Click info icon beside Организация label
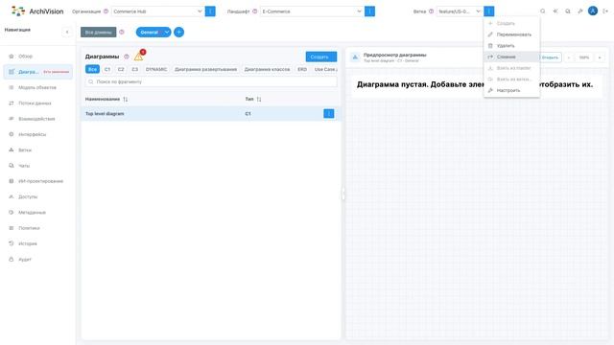 [x=106, y=11]
